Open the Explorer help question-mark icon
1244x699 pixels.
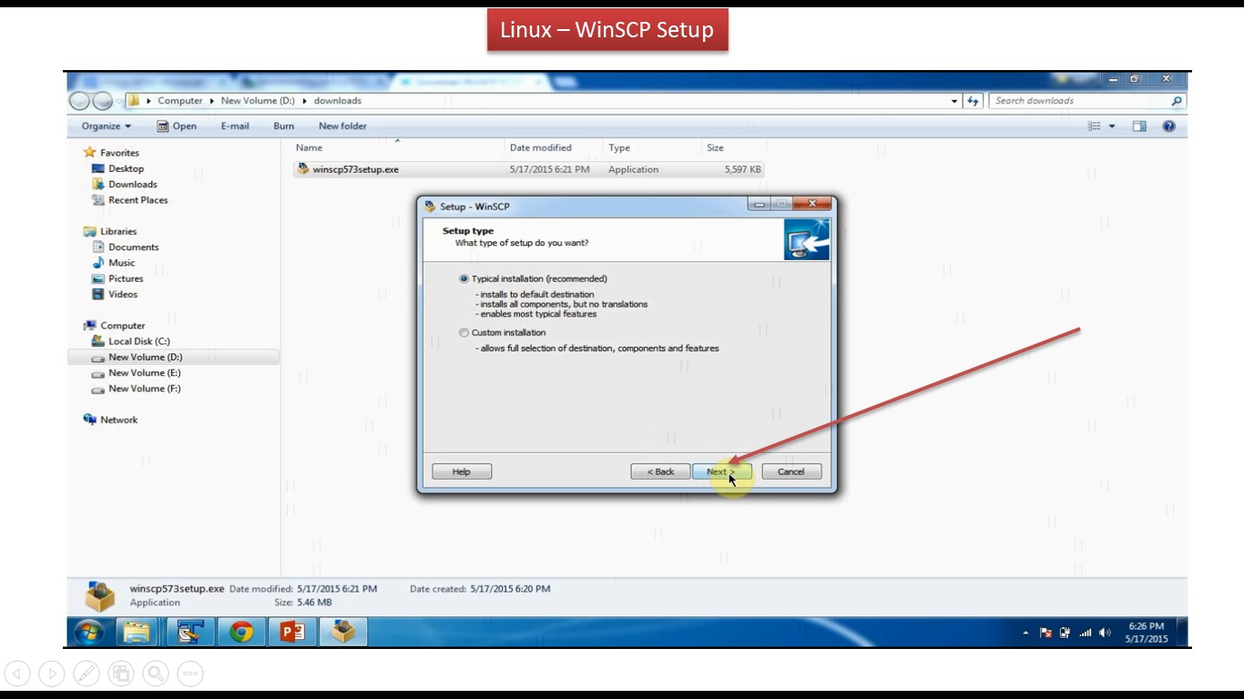pyautogui.click(x=1169, y=127)
